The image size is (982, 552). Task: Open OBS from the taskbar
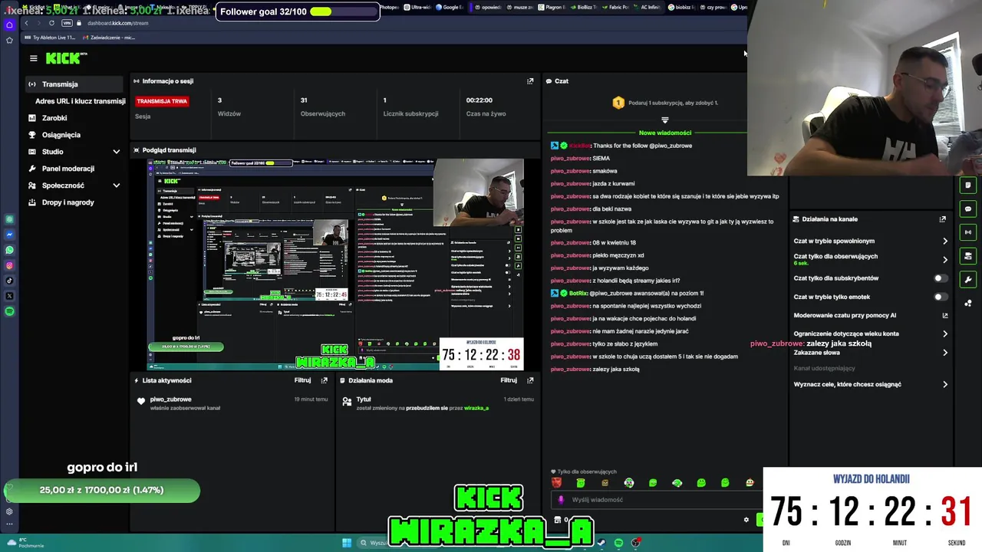636,543
